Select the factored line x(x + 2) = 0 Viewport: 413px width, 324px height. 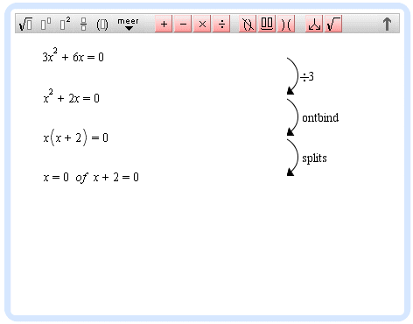point(76,137)
